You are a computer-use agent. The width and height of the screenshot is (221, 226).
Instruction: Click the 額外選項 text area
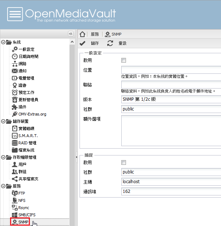pos(171,131)
